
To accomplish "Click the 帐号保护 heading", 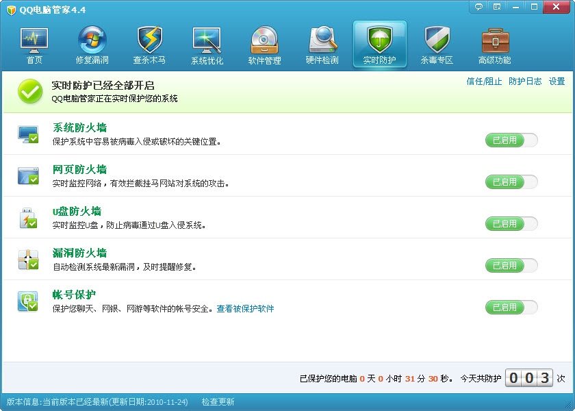I will point(74,295).
